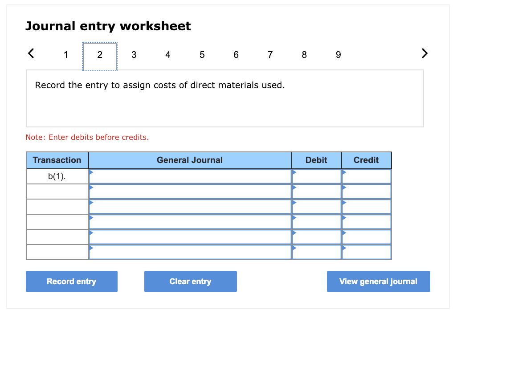
Task: Open the View general journal screen
Action: coord(378,281)
